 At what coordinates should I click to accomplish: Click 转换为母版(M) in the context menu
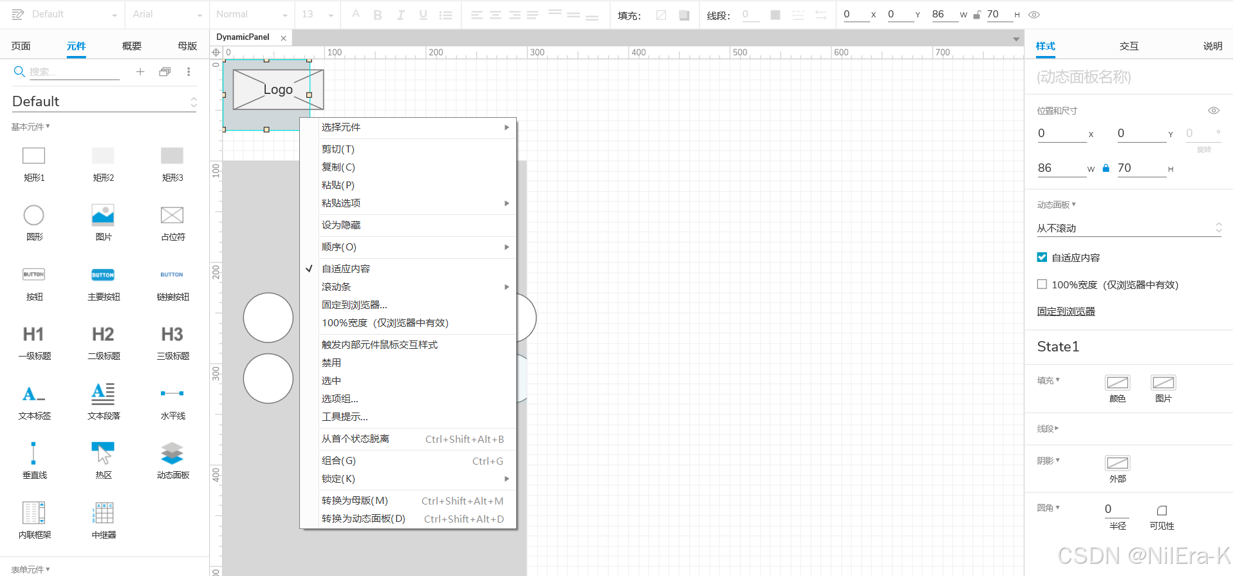(409, 500)
